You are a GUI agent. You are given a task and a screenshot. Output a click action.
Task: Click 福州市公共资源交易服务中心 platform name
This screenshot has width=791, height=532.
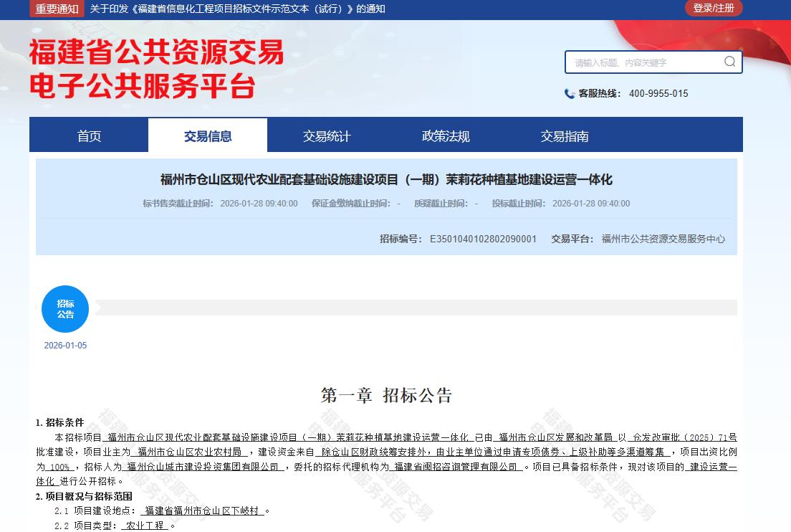coord(663,239)
